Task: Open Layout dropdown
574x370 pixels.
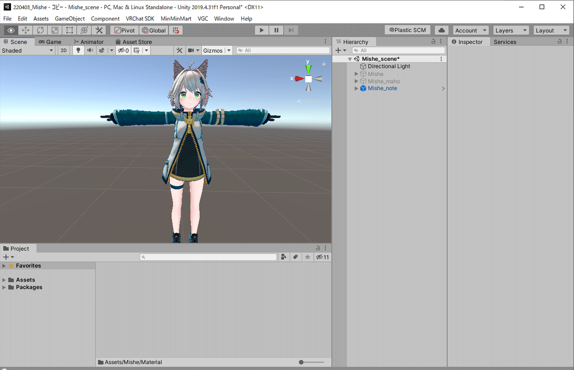Action: click(x=551, y=30)
